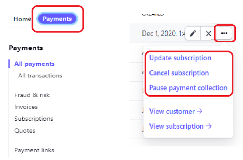Click the X cancel icon in row
This screenshot has width=243, height=160.
click(208, 34)
